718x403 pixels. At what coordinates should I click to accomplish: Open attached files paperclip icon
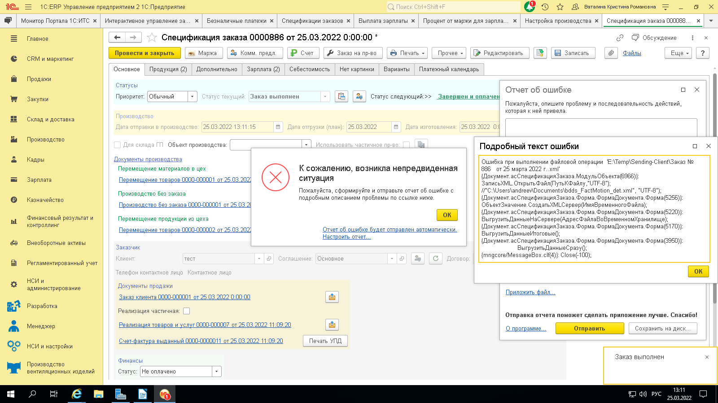click(x=611, y=53)
